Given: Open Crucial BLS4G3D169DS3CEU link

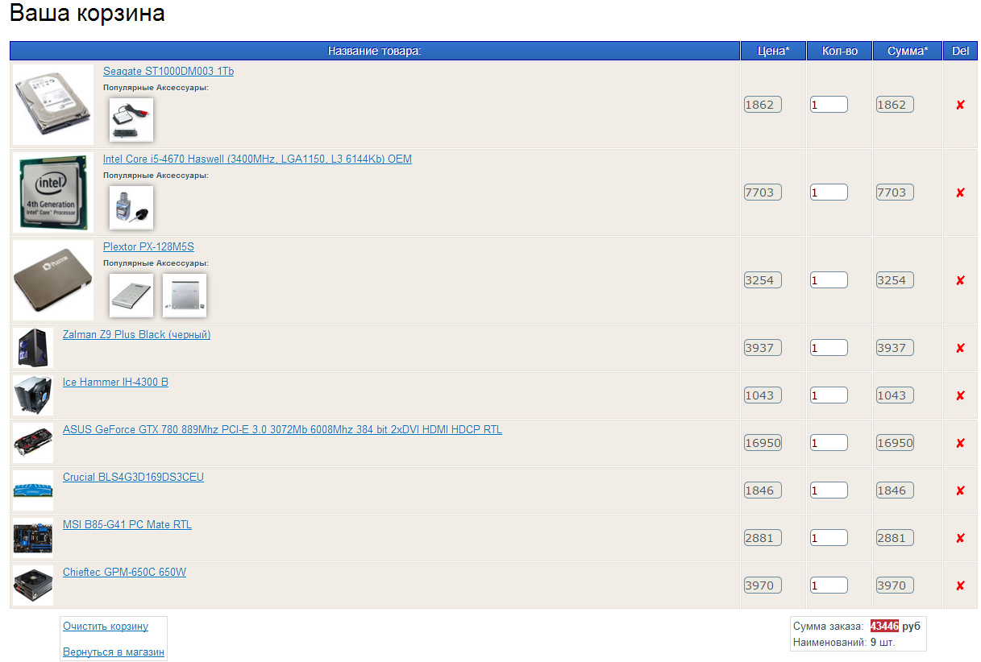Looking at the screenshot, I should (x=133, y=478).
